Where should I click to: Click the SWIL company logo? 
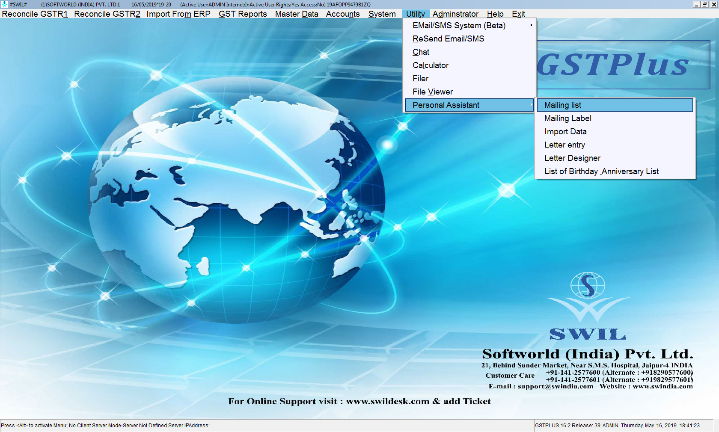(x=588, y=306)
